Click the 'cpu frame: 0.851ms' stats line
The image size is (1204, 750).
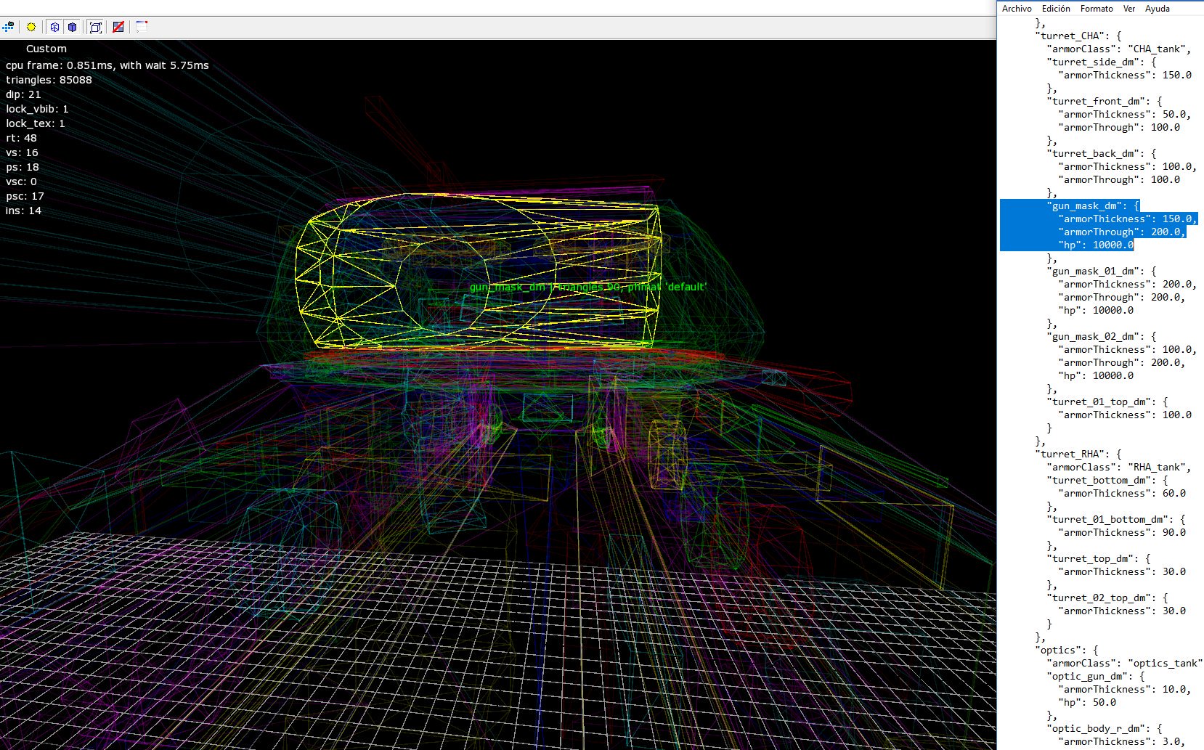pyautogui.click(x=107, y=65)
